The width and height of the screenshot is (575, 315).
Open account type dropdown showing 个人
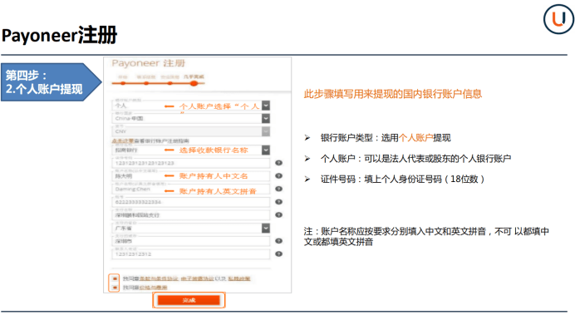(x=266, y=106)
